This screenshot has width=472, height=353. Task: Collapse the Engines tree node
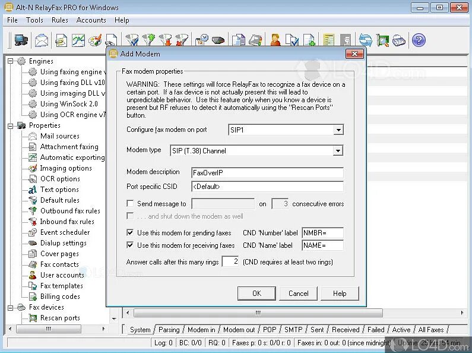click(10, 61)
